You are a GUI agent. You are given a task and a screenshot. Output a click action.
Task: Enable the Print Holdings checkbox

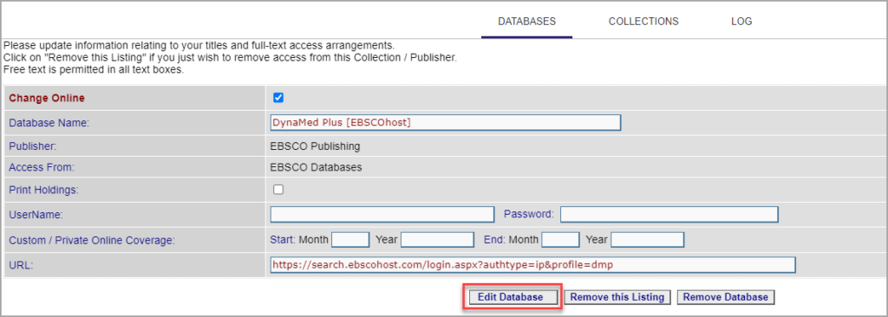278,190
